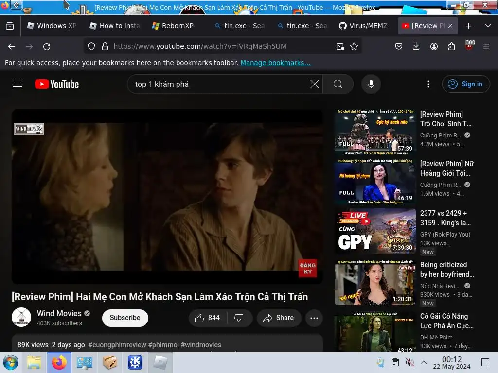Viewport: 498px width, 373px height.
Task: Open clock showing 00:12
Action: tap(452, 362)
